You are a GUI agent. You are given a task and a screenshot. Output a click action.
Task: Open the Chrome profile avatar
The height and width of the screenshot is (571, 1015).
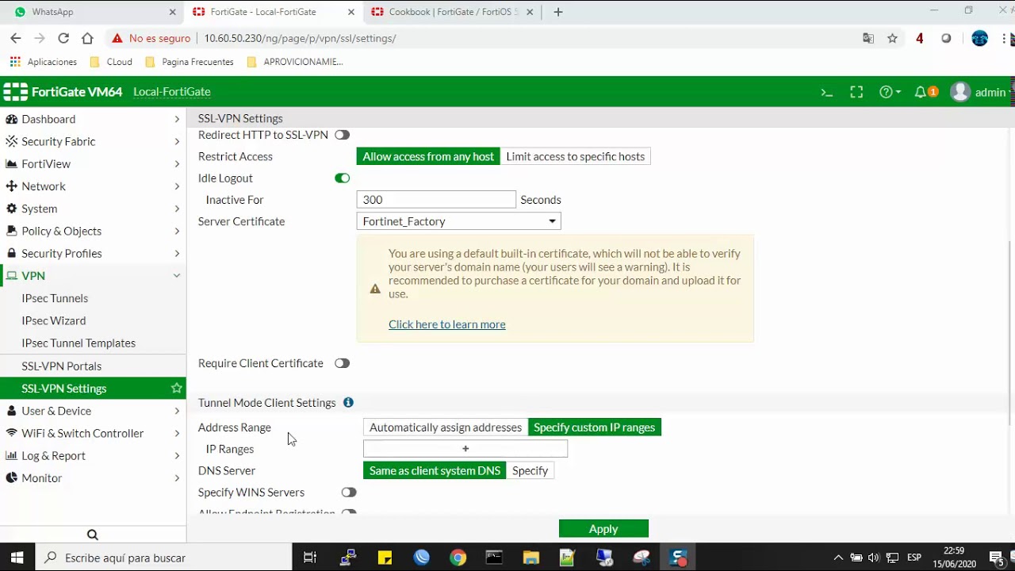(x=980, y=38)
